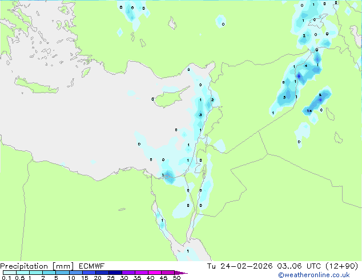
Task: Select the 20–25 mm legend color swatch
Action: pyautogui.click(x=102, y=273)
